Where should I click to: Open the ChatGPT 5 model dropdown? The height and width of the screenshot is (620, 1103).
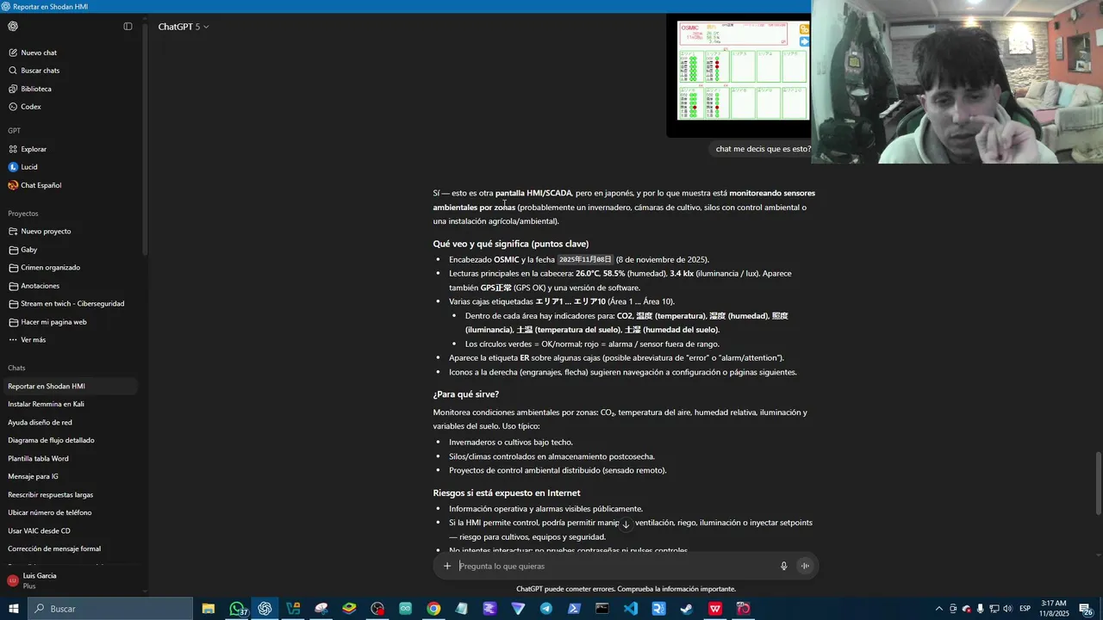(x=184, y=27)
